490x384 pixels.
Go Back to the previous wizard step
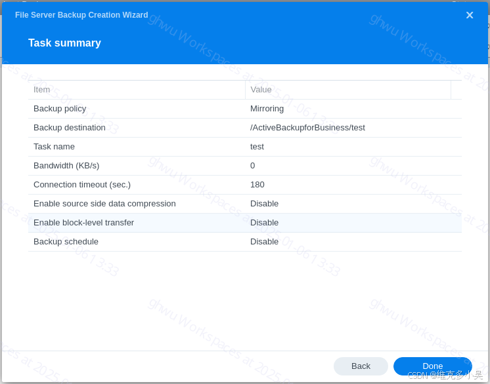[361, 366]
